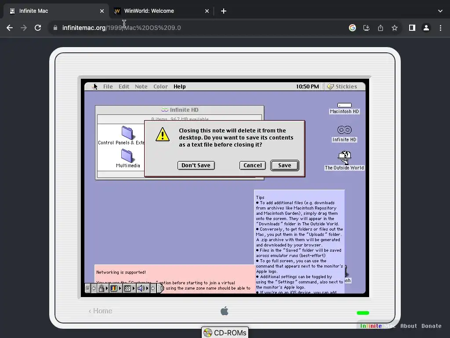The image size is (450, 338).
Task: Open the browser three-dot menu
Action: tap(440, 28)
